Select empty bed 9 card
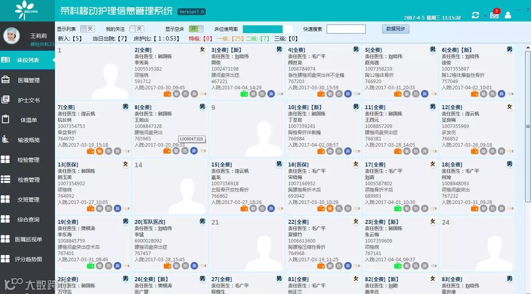Viewport: 531px width, 294px height. click(246, 129)
